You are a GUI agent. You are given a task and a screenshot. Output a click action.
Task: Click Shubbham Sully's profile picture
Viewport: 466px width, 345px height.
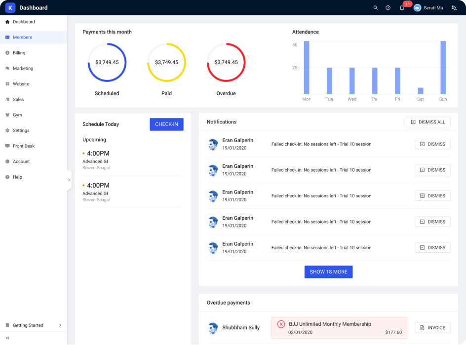pos(213,328)
